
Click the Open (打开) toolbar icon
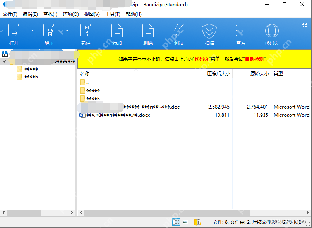click(x=14, y=31)
